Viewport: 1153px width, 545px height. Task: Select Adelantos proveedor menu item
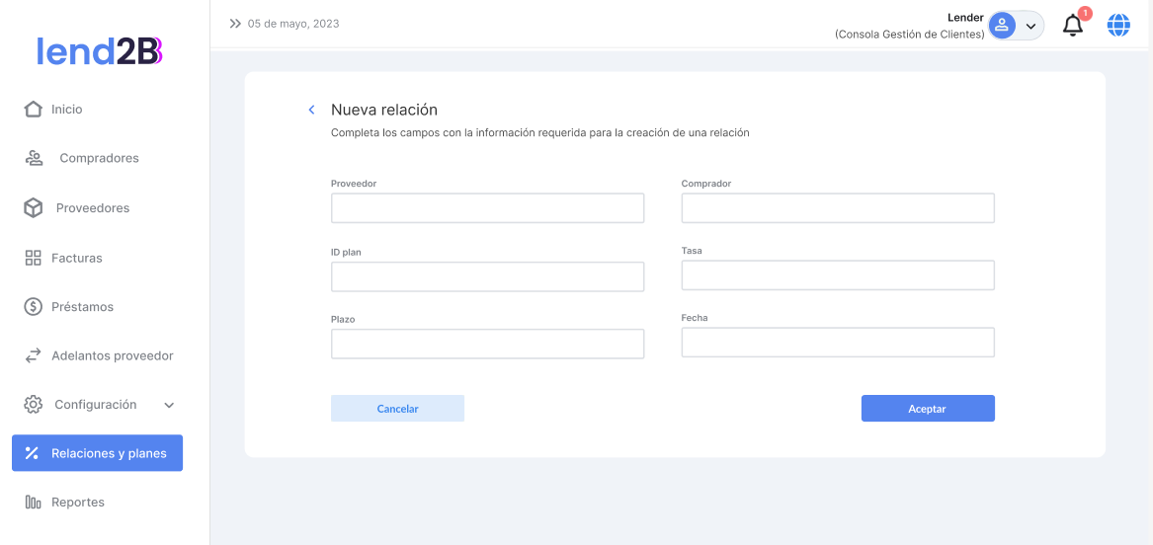click(112, 355)
